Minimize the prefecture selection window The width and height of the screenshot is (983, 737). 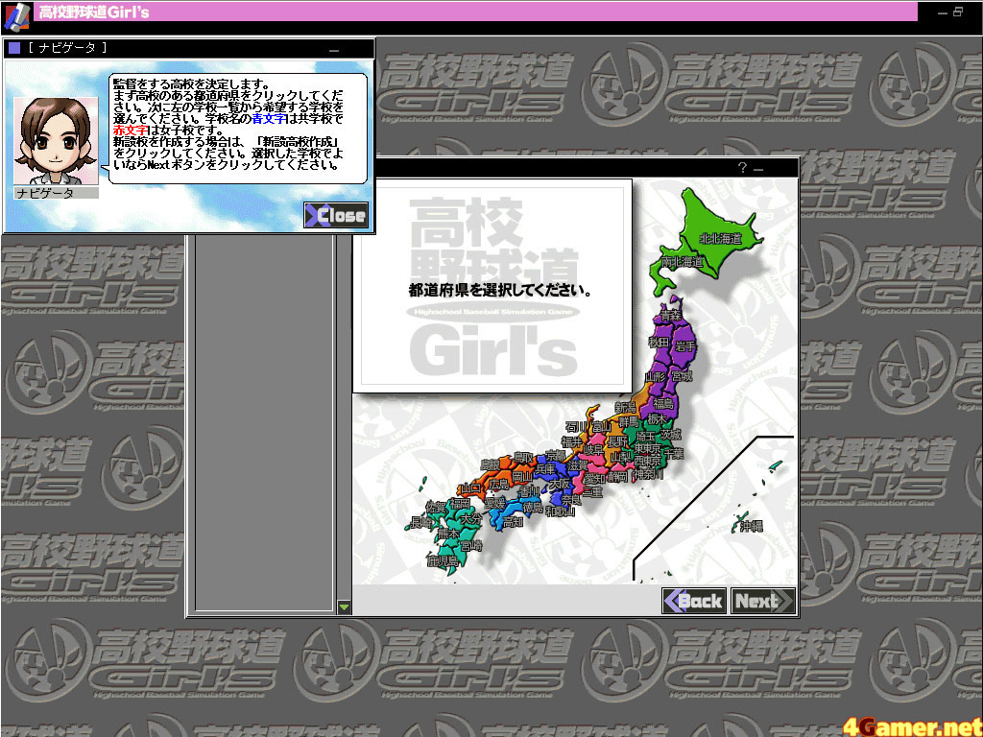click(x=758, y=169)
